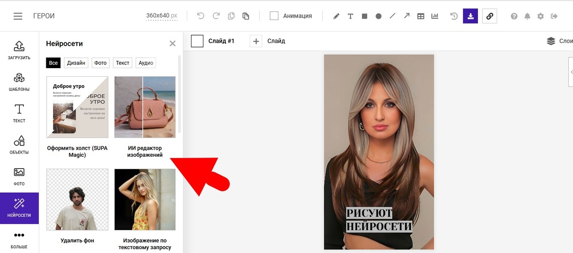Open Оформить холст SUPA Magic thumbnail
The width and height of the screenshot is (573, 253).
click(77, 107)
